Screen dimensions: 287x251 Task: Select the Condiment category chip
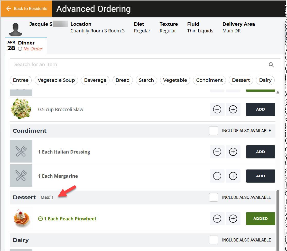click(x=209, y=80)
